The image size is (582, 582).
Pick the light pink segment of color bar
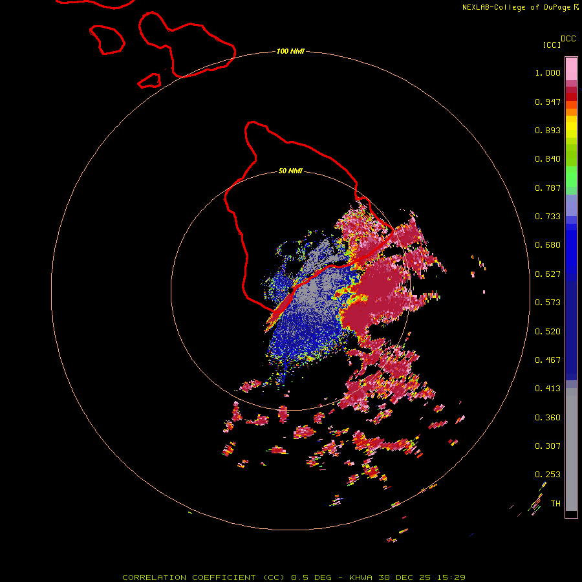click(x=571, y=69)
